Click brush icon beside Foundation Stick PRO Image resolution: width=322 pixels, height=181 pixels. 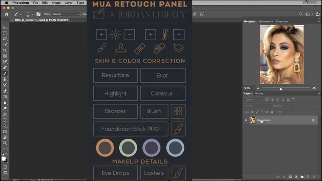point(178,129)
